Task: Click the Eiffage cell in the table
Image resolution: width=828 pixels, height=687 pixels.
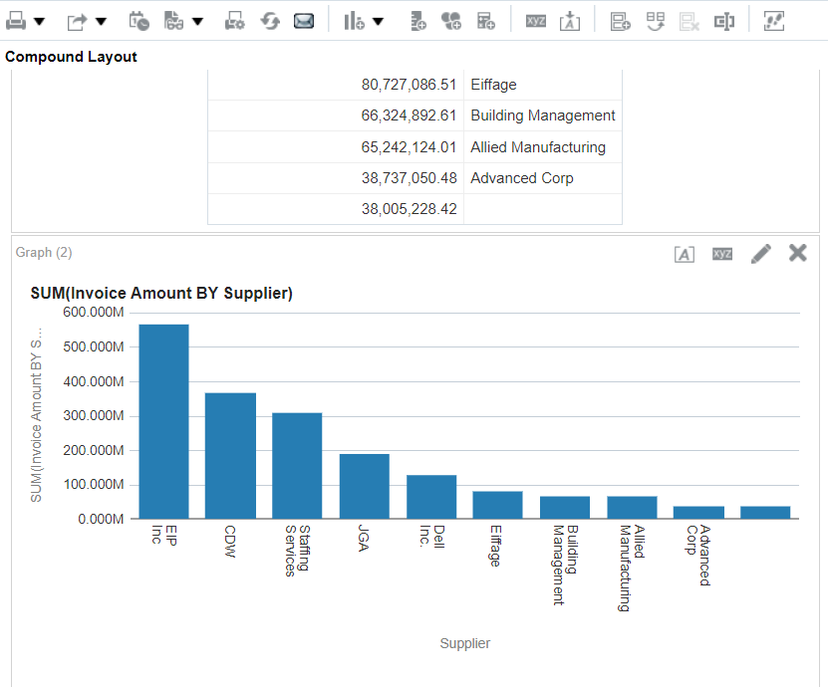Action: pyautogui.click(x=494, y=85)
